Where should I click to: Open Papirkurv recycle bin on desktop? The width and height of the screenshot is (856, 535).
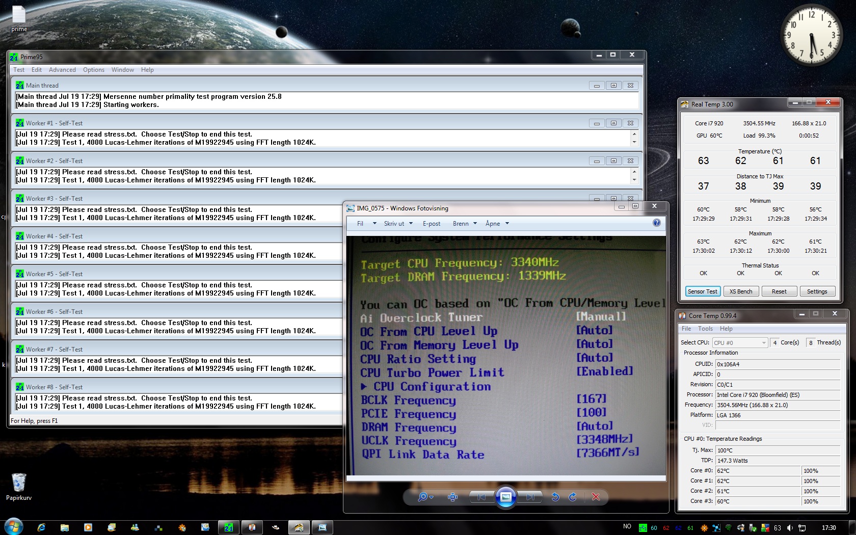click(x=19, y=487)
